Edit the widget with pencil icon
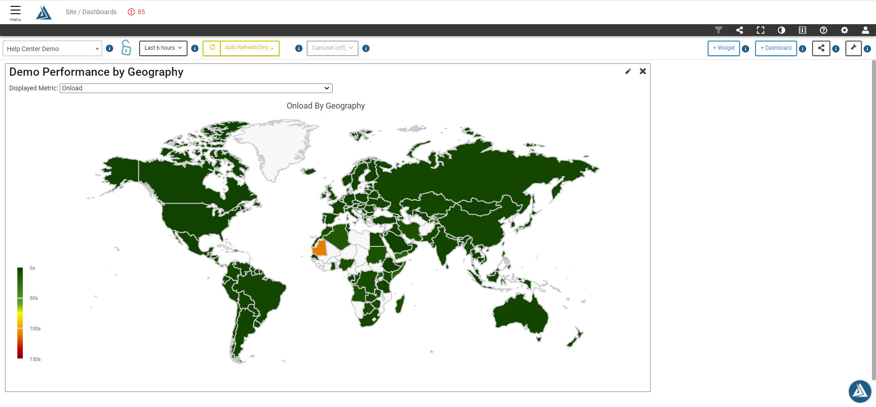Image resolution: width=876 pixels, height=407 pixels. [x=628, y=71]
